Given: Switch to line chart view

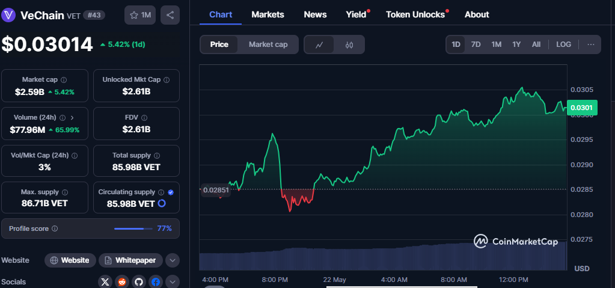Looking at the screenshot, I should click(319, 44).
